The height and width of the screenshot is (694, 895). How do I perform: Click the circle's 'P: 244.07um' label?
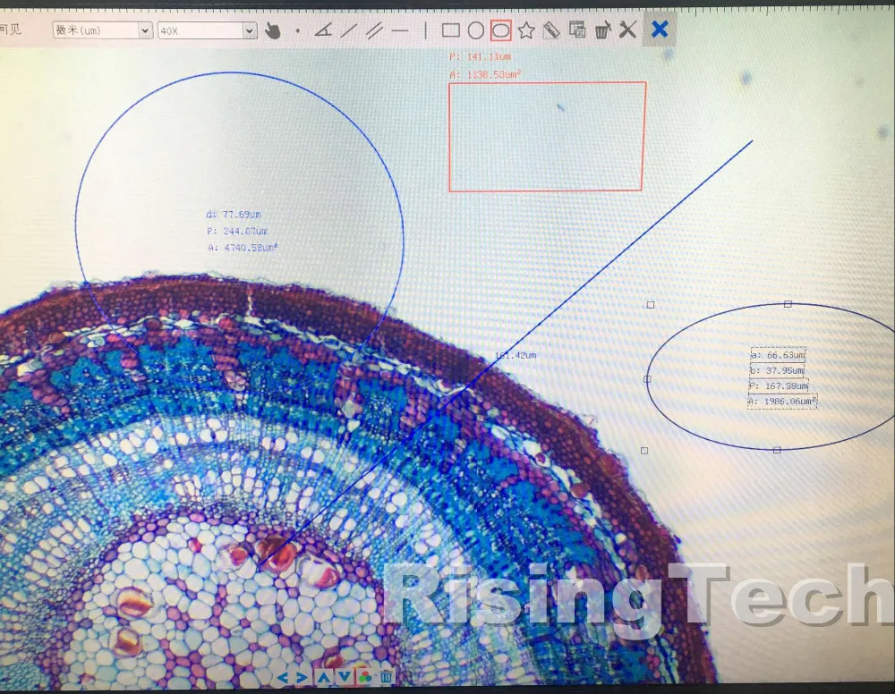(237, 231)
